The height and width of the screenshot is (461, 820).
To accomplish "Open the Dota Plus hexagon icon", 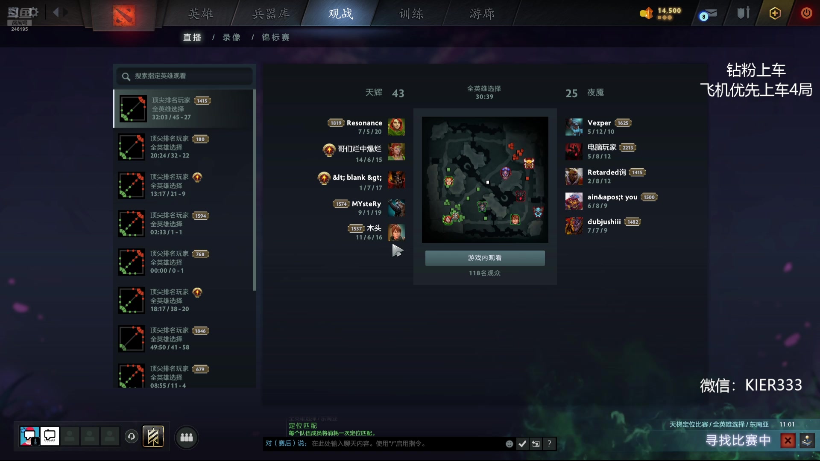I will point(775,13).
